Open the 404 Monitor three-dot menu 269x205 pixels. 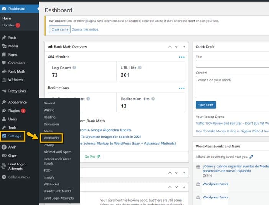pyautogui.click(x=182, y=57)
